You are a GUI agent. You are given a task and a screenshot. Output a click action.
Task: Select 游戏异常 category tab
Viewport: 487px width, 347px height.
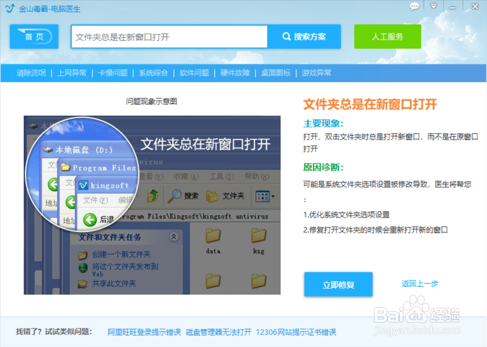coord(317,73)
